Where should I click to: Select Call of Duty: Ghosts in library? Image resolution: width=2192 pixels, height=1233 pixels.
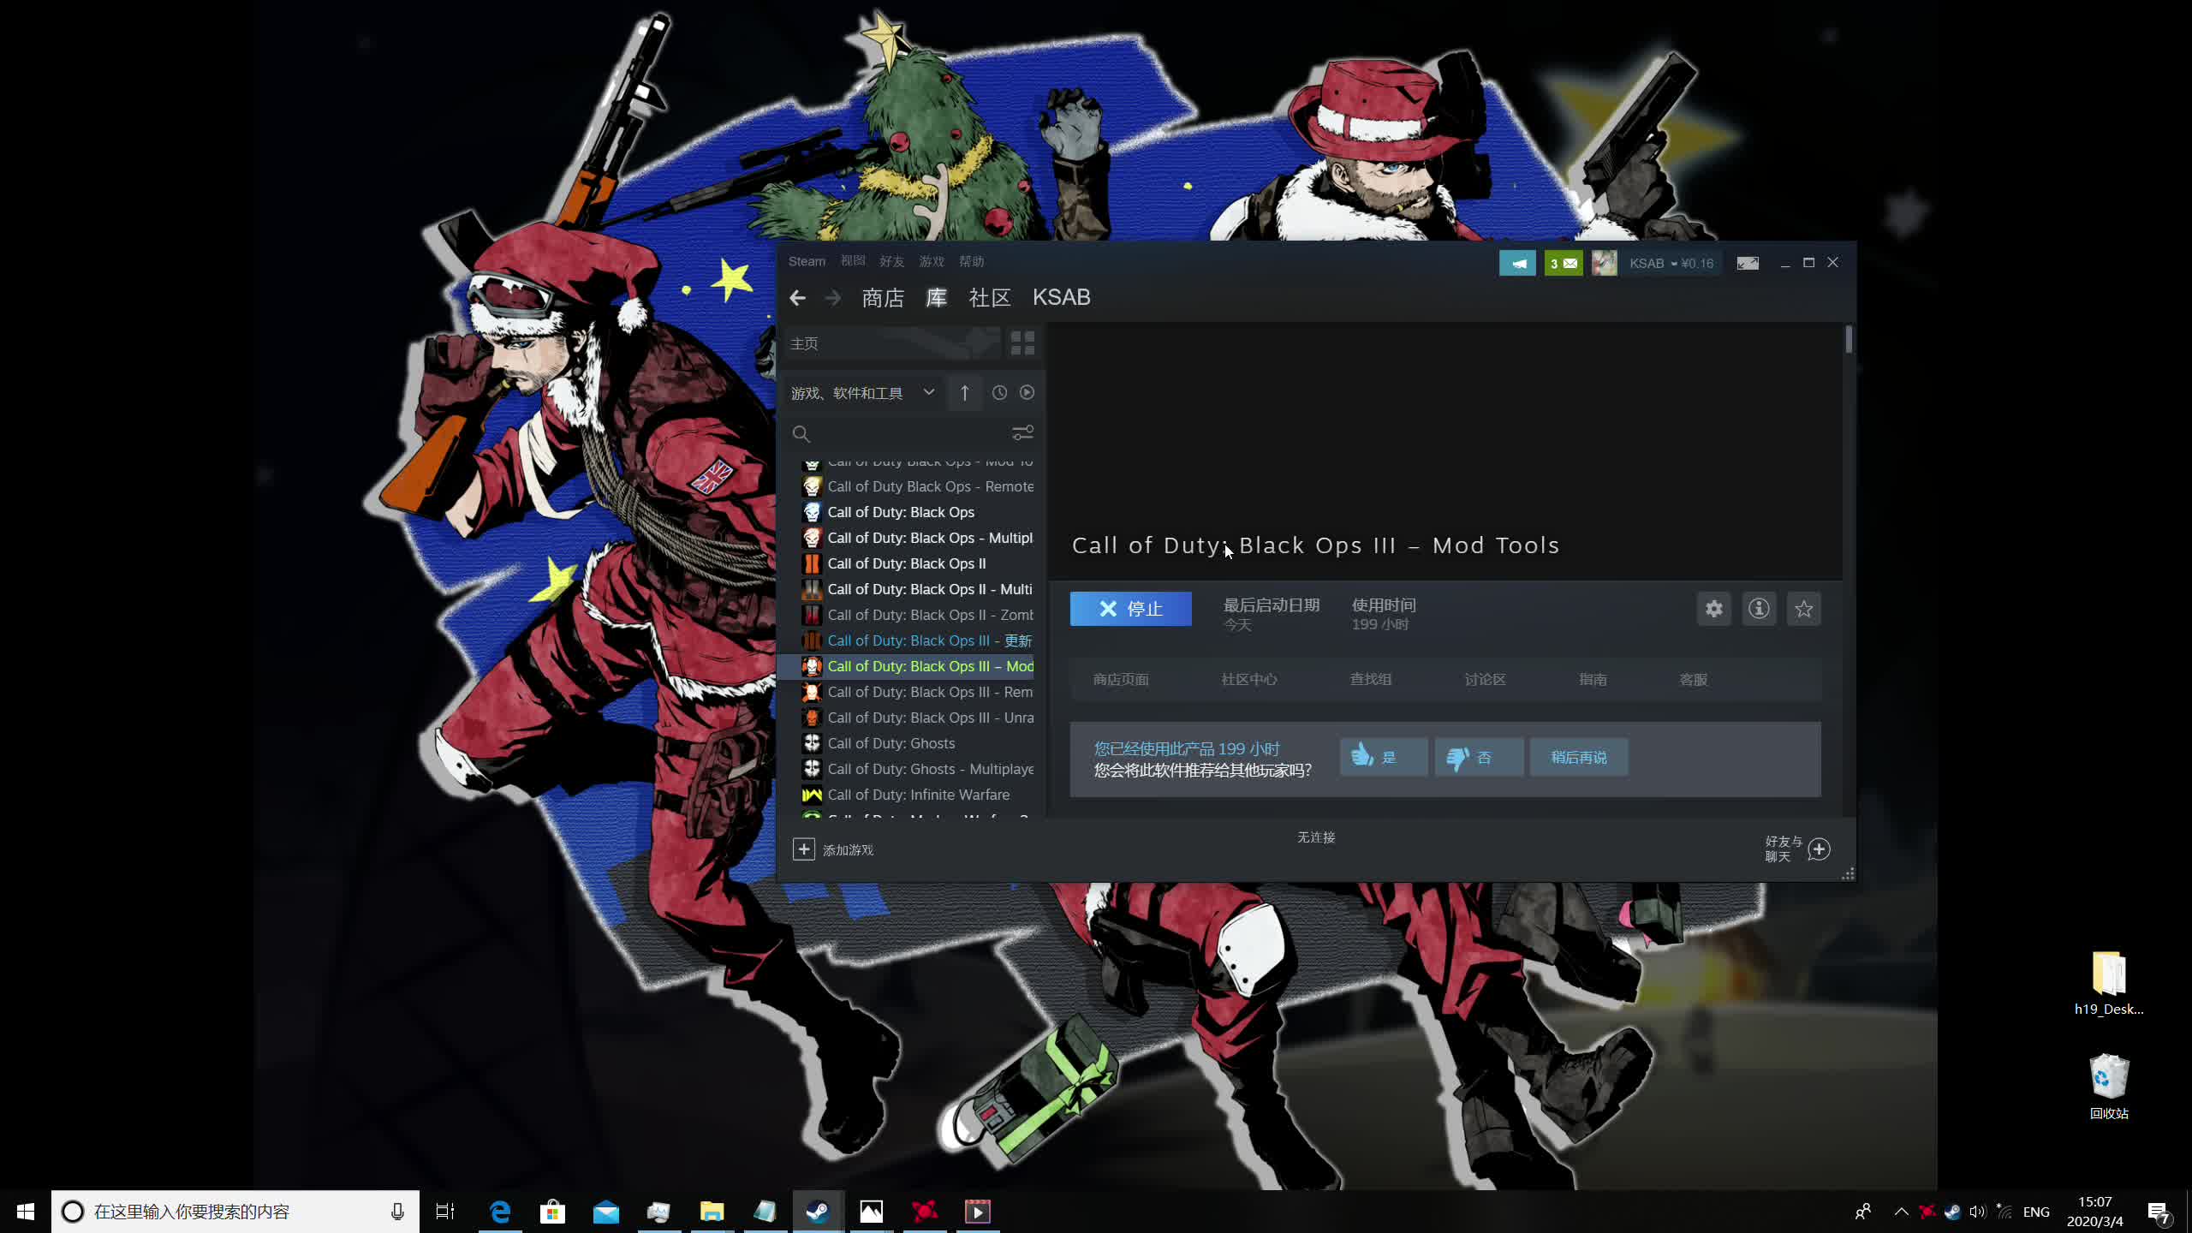[890, 743]
